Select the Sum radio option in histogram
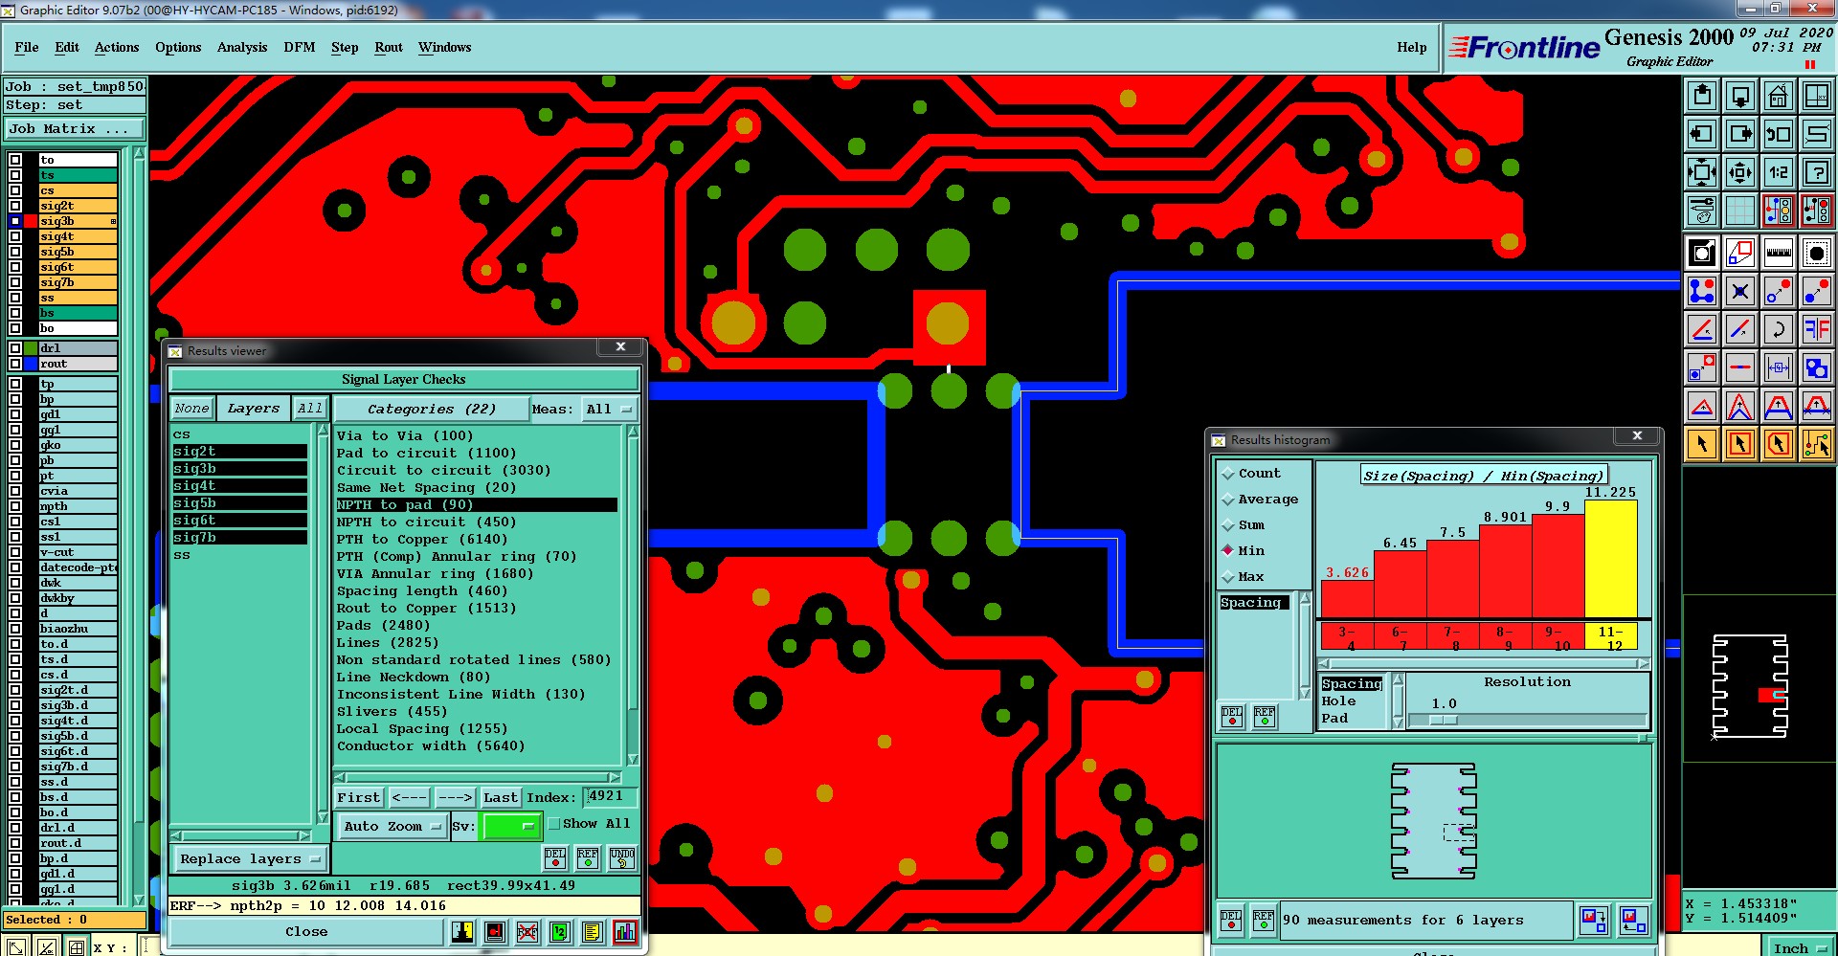 pos(1228,525)
